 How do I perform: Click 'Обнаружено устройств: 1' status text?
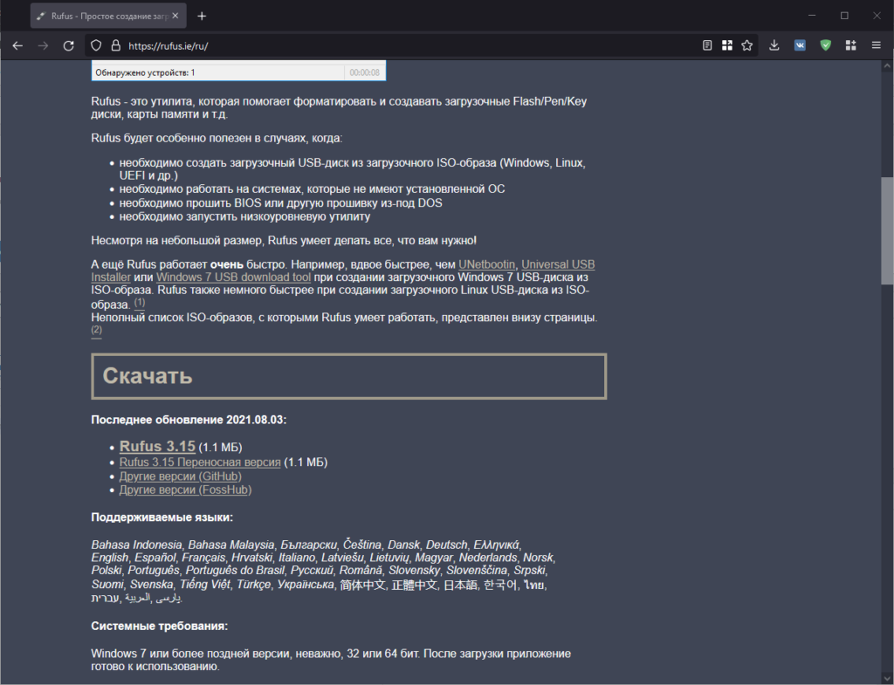(x=145, y=73)
